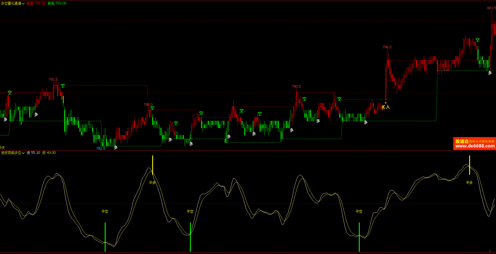Click the rightmost 空 marker near the 801.5 high
The image size is (496, 254).
pyautogui.click(x=478, y=40)
